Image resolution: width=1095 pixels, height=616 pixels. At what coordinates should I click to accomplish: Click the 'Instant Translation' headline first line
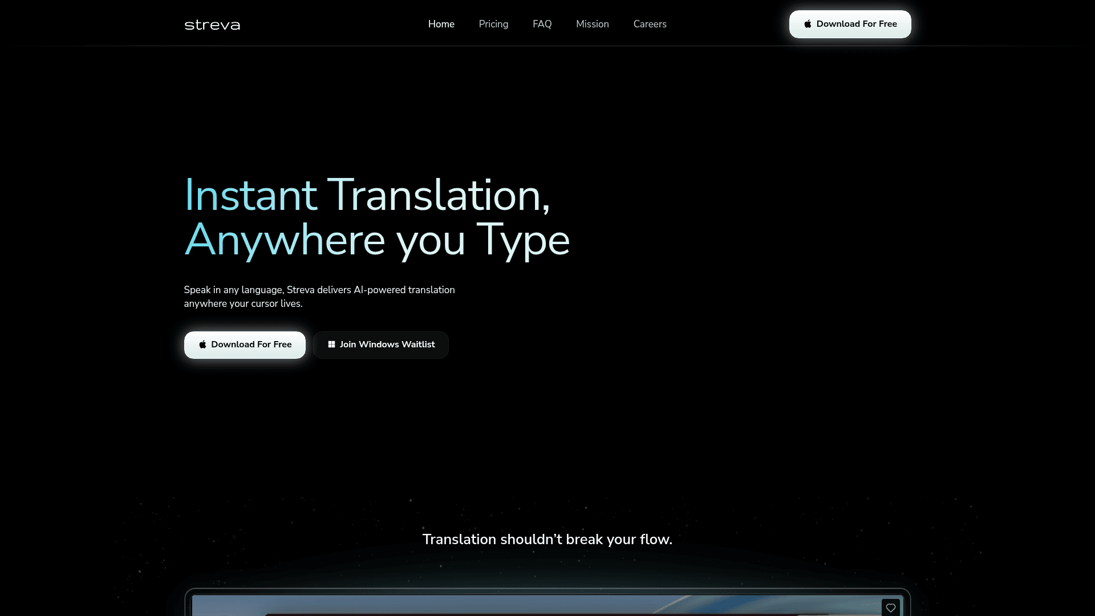click(367, 195)
